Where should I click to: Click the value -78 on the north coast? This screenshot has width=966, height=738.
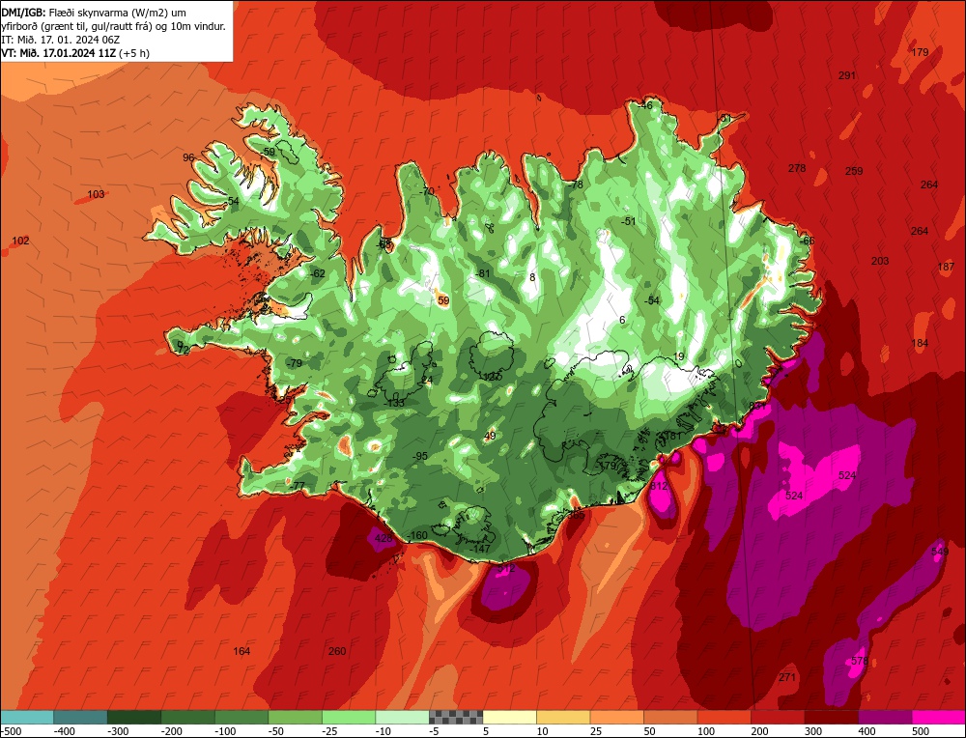tap(576, 184)
